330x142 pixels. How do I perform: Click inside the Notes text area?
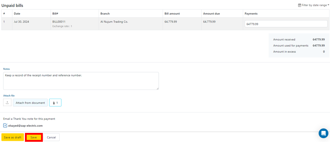81,81
